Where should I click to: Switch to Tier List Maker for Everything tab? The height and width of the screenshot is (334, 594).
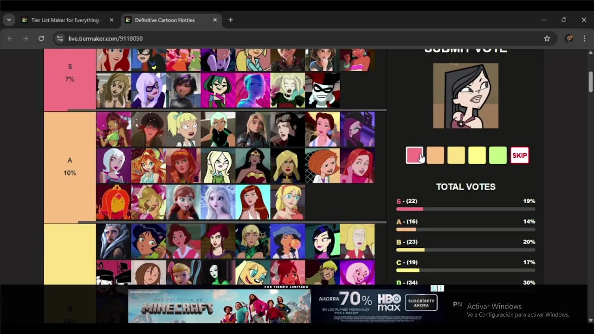(x=65, y=20)
